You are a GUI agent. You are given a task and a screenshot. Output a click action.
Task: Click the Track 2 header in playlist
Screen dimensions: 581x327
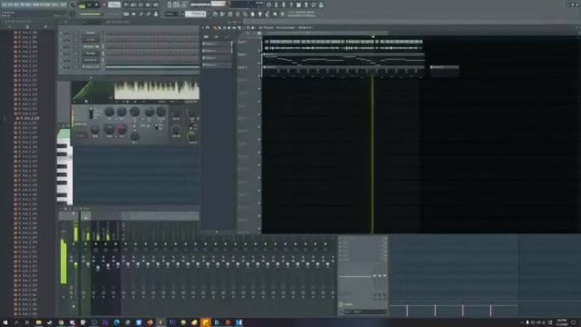click(248, 57)
